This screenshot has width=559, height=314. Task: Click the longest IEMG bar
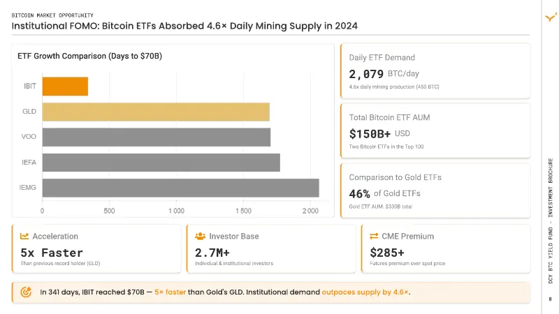coord(181,188)
